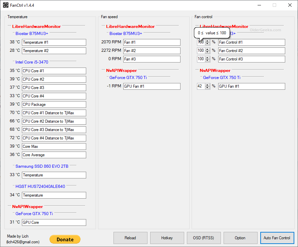Click the HGST HUS724040ALE640 heading
The height and width of the screenshot is (247, 298).
(x=40, y=186)
